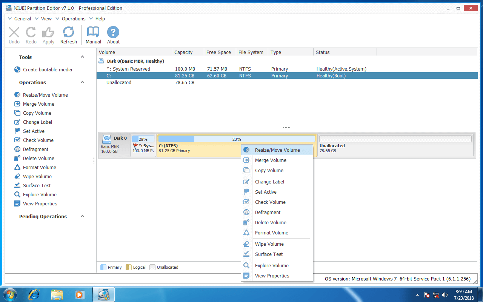Choose Resize/Move Volume in context menu

pyautogui.click(x=277, y=150)
